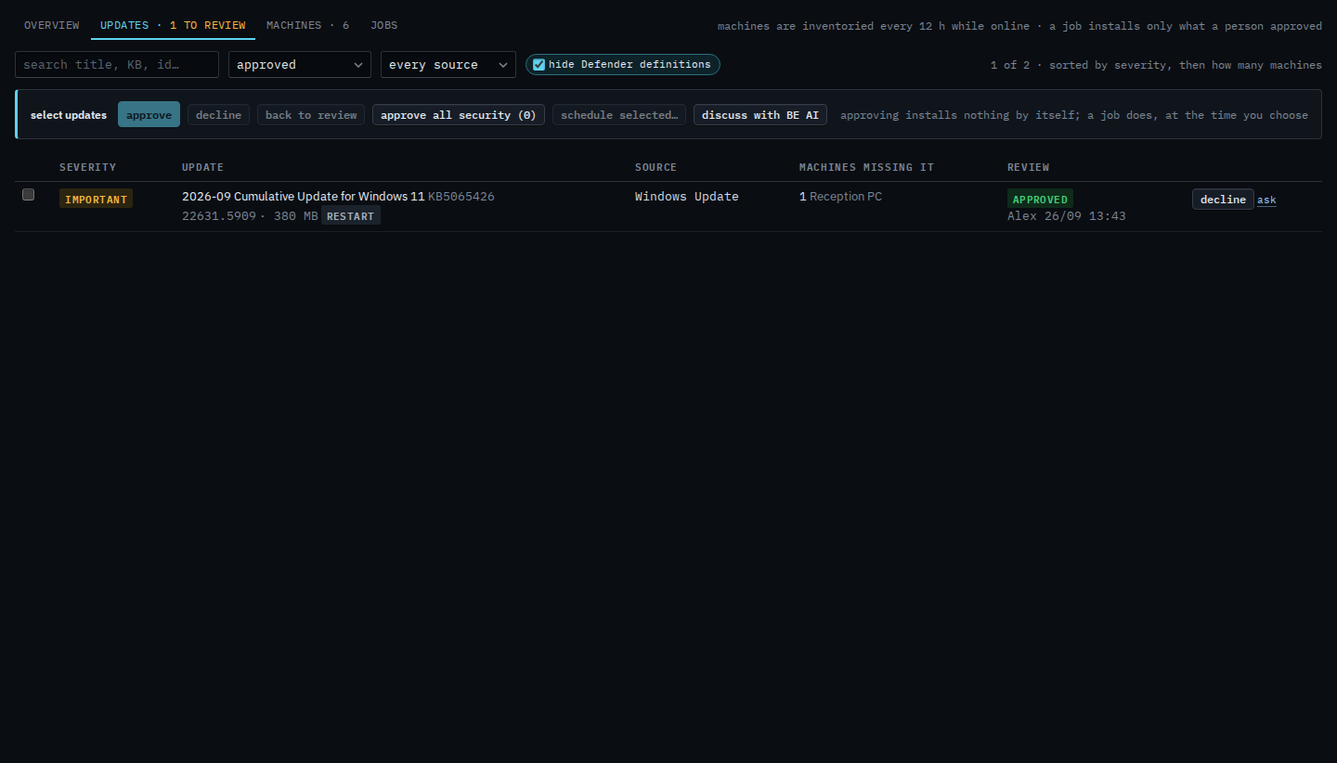Open discuss with BE AI
The width and height of the screenshot is (1337, 763).
(x=760, y=114)
